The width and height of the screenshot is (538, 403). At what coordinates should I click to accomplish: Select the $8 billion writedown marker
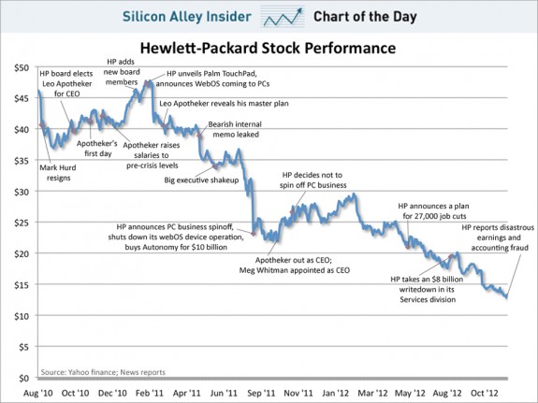[451, 256]
